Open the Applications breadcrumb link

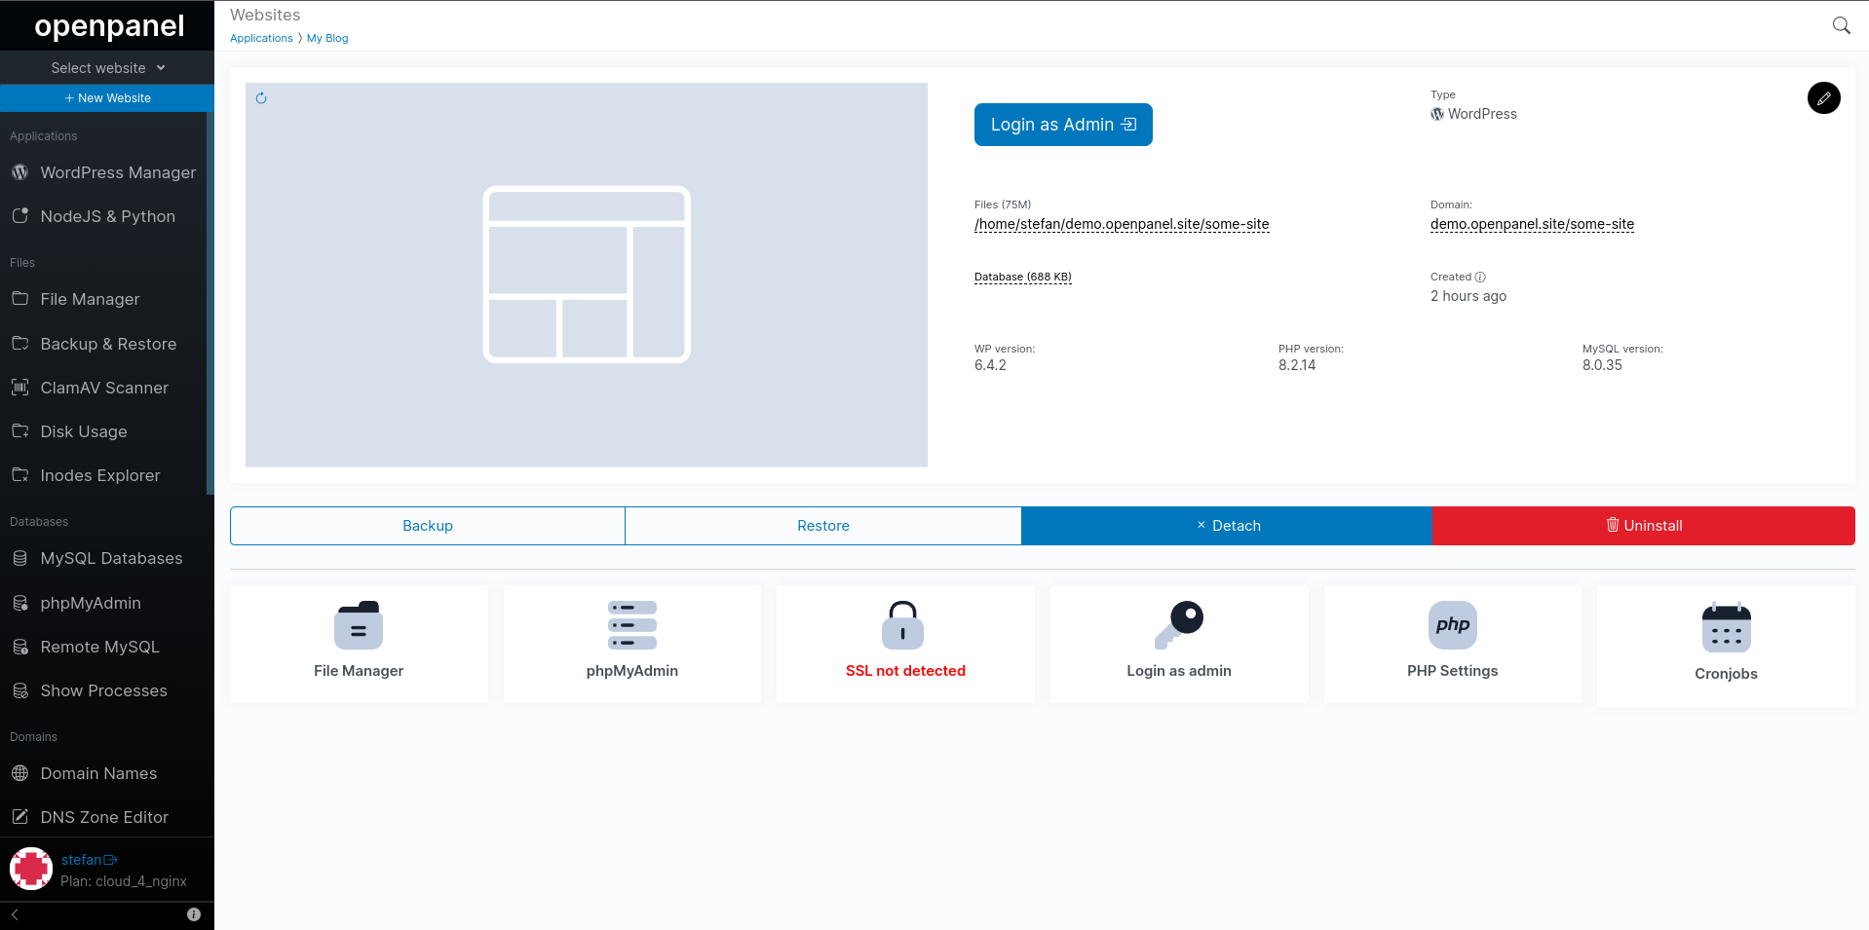[261, 38]
